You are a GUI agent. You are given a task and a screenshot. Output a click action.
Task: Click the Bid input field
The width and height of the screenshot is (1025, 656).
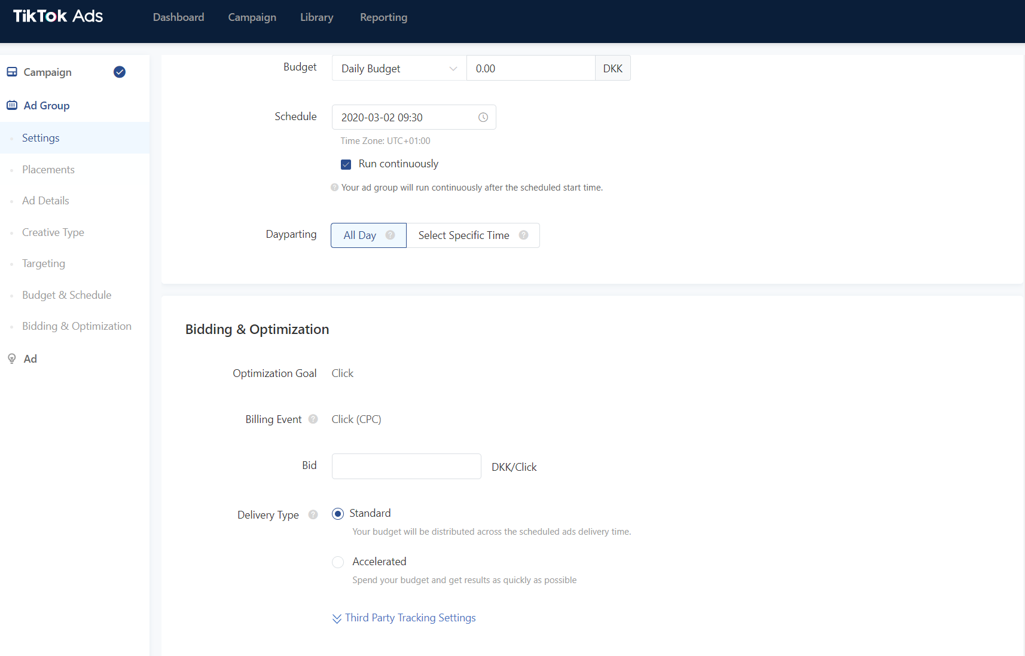(407, 466)
